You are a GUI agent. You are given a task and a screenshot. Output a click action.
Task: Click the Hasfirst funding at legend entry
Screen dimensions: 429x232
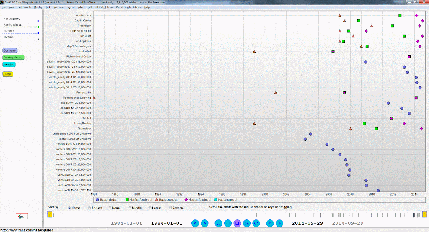pyautogui.click(x=139, y=200)
